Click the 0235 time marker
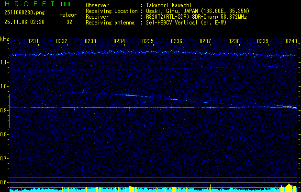 coord(147,41)
